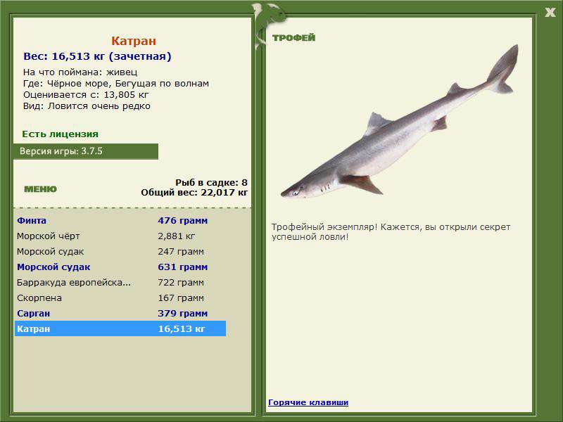Click the ТРОФЕЙ heading
This screenshot has width=563, height=422.
293,37
